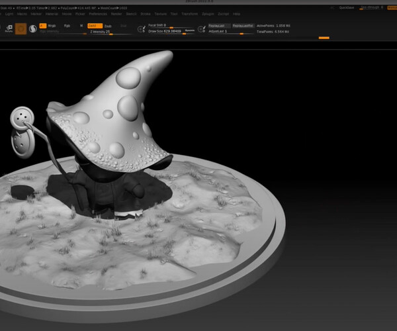The width and height of the screenshot is (397, 331).
Task: Click the TotalPoints readout
Action: [x=273, y=32]
